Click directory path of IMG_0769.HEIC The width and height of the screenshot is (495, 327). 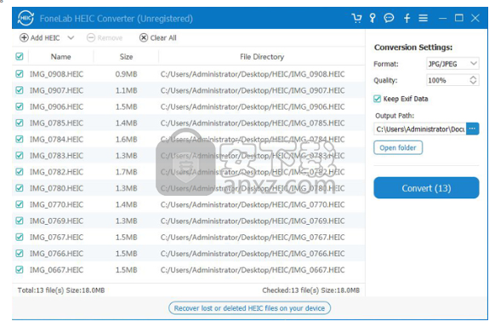[x=253, y=221]
